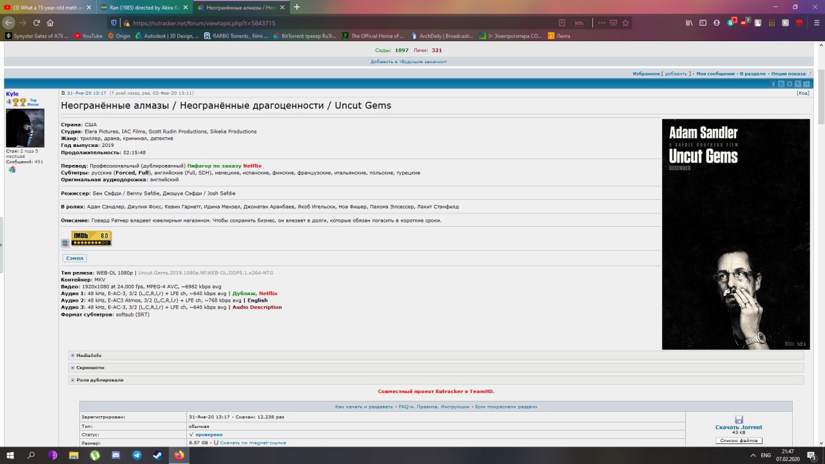Image resolution: width=825 pixels, height=464 pixels.
Task: Open Discord from the taskbar
Action: click(116, 455)
